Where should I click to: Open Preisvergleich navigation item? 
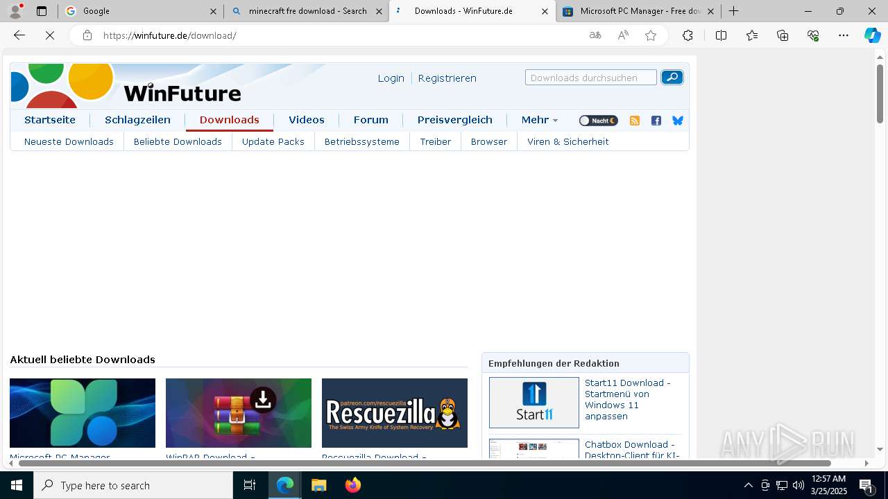pyautogui.click(x=455, y=120)
